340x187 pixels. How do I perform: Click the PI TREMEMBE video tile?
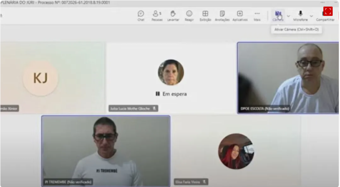(x=106, y=150)
